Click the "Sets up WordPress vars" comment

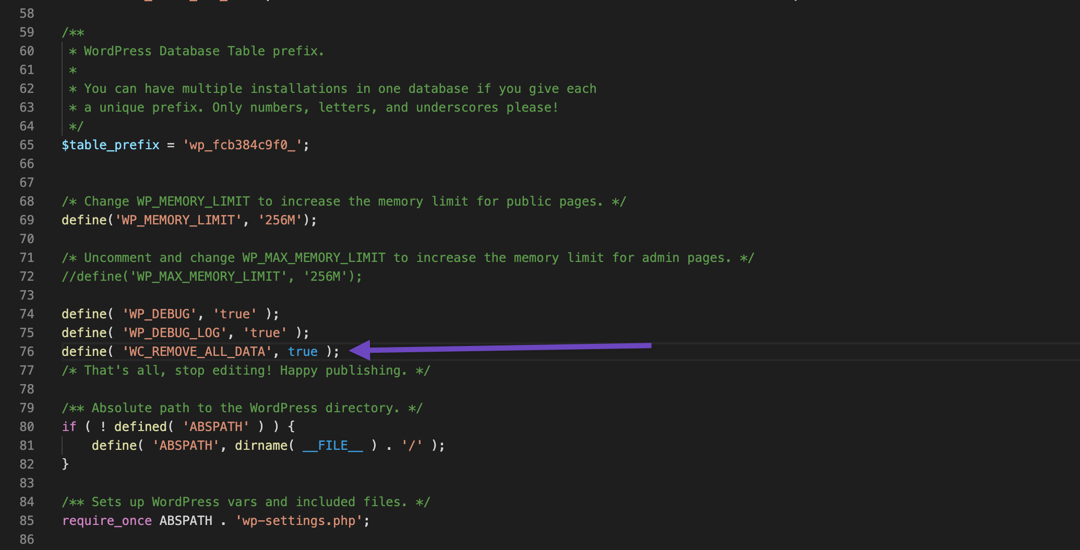pos(246,502)
